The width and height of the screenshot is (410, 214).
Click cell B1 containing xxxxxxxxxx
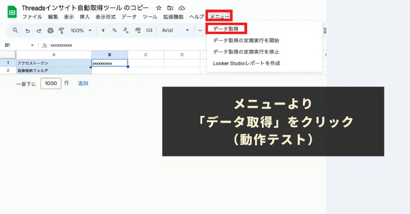(x=109, y=63)
